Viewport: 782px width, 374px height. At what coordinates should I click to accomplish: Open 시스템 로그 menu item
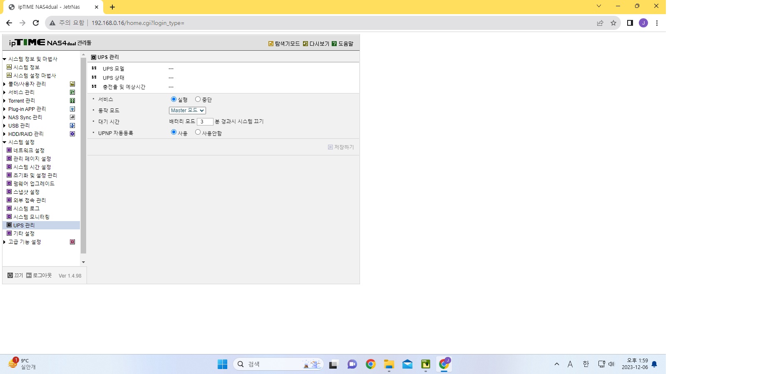26,209
